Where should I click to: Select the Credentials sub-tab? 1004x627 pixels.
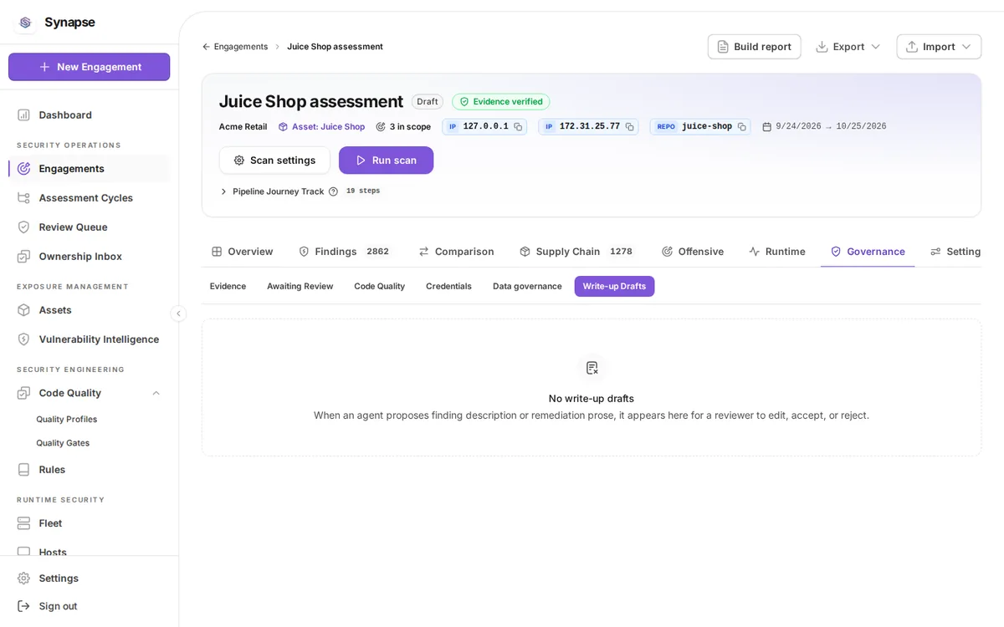(448, 286)
